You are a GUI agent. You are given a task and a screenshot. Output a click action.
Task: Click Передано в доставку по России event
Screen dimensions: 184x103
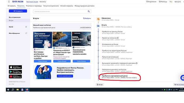[114, 70]
